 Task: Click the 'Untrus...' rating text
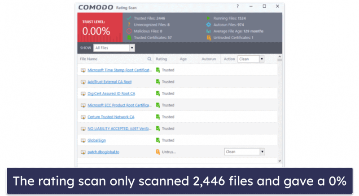point(169,152)
